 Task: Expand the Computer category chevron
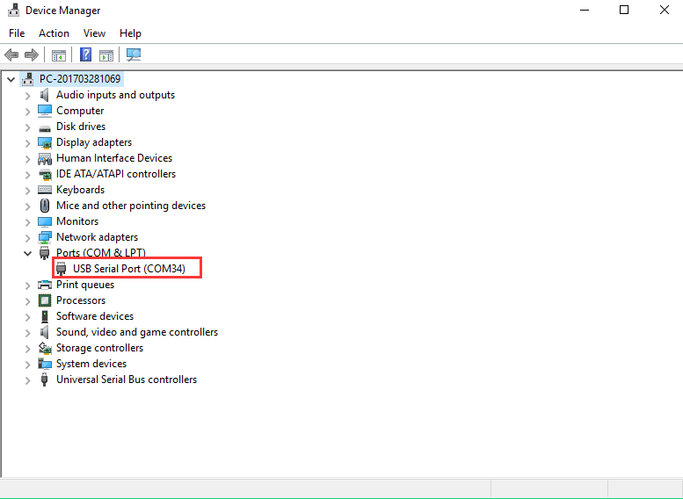28,112
